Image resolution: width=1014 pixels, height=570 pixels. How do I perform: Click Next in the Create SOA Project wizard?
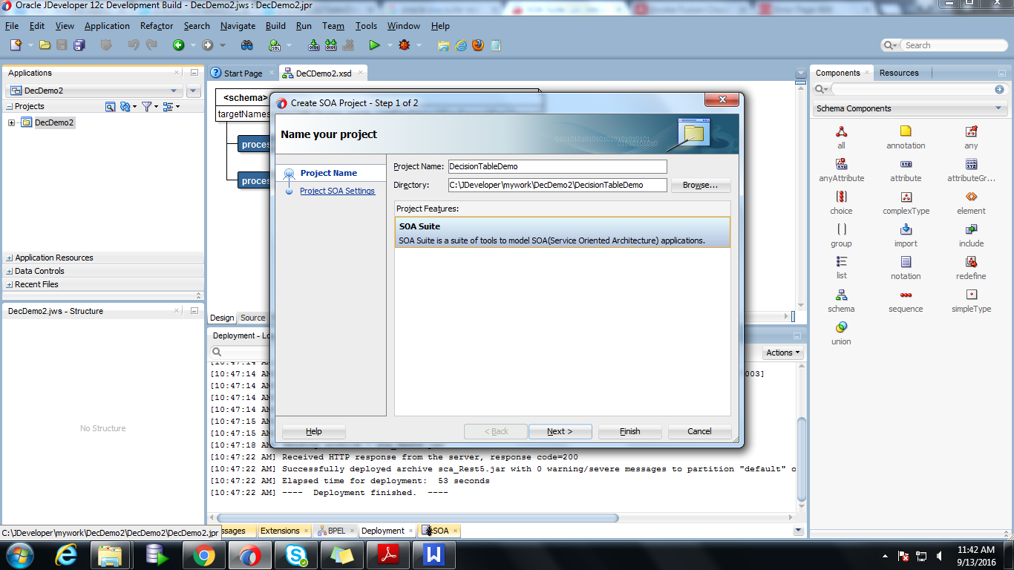(560, 431)
